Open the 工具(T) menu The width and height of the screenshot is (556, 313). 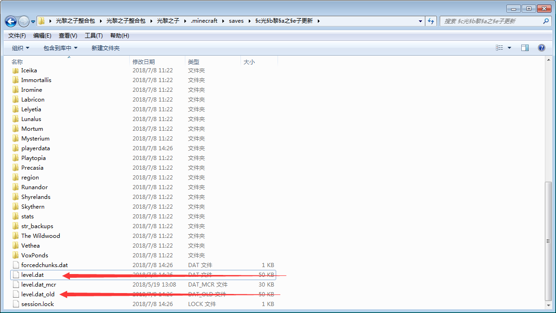tap(94, 36)
